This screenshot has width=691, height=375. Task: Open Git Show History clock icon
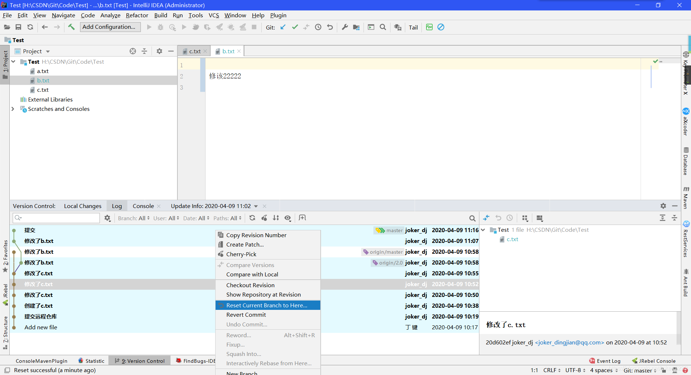coord(318,27)
